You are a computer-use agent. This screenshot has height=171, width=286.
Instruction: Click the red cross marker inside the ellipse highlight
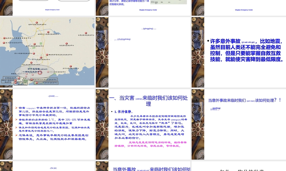40,73
